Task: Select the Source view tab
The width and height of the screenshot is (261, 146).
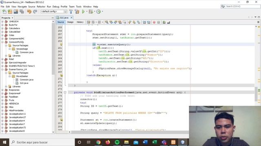Action: [61, 22]
